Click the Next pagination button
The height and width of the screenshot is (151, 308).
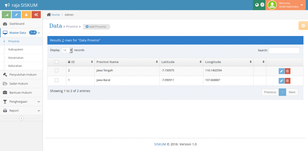pyautogui.click(x=292, y=92)
